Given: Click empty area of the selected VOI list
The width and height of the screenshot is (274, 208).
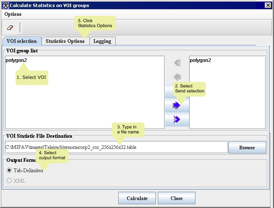Looking at the screenshot, I should pyautogui.click(x=227, y=100).
